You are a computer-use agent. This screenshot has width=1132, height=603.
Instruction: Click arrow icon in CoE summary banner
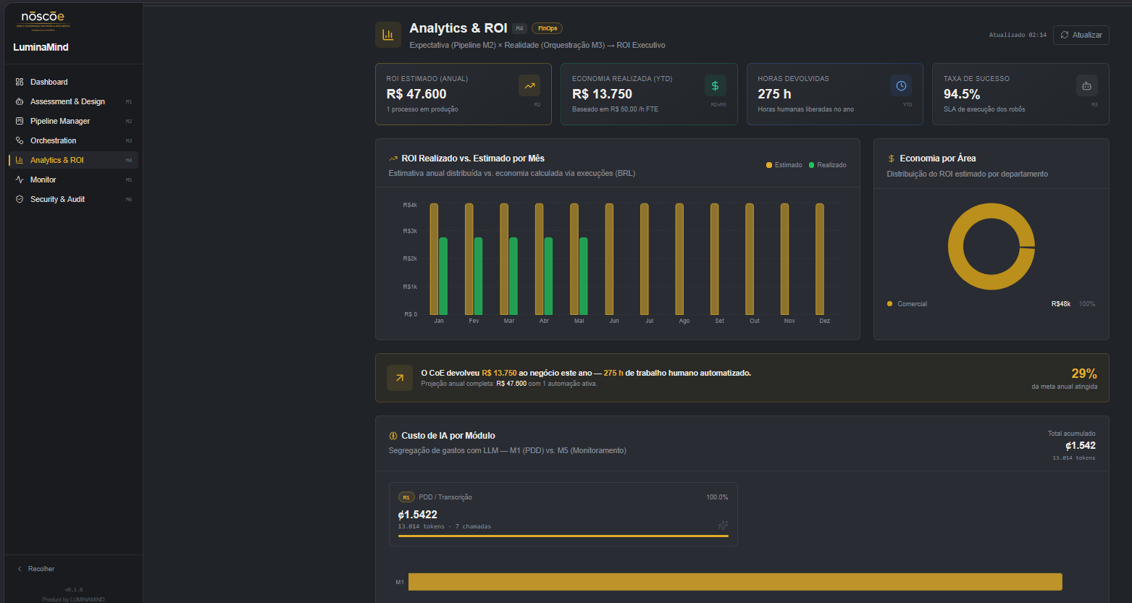click(400, 378)
